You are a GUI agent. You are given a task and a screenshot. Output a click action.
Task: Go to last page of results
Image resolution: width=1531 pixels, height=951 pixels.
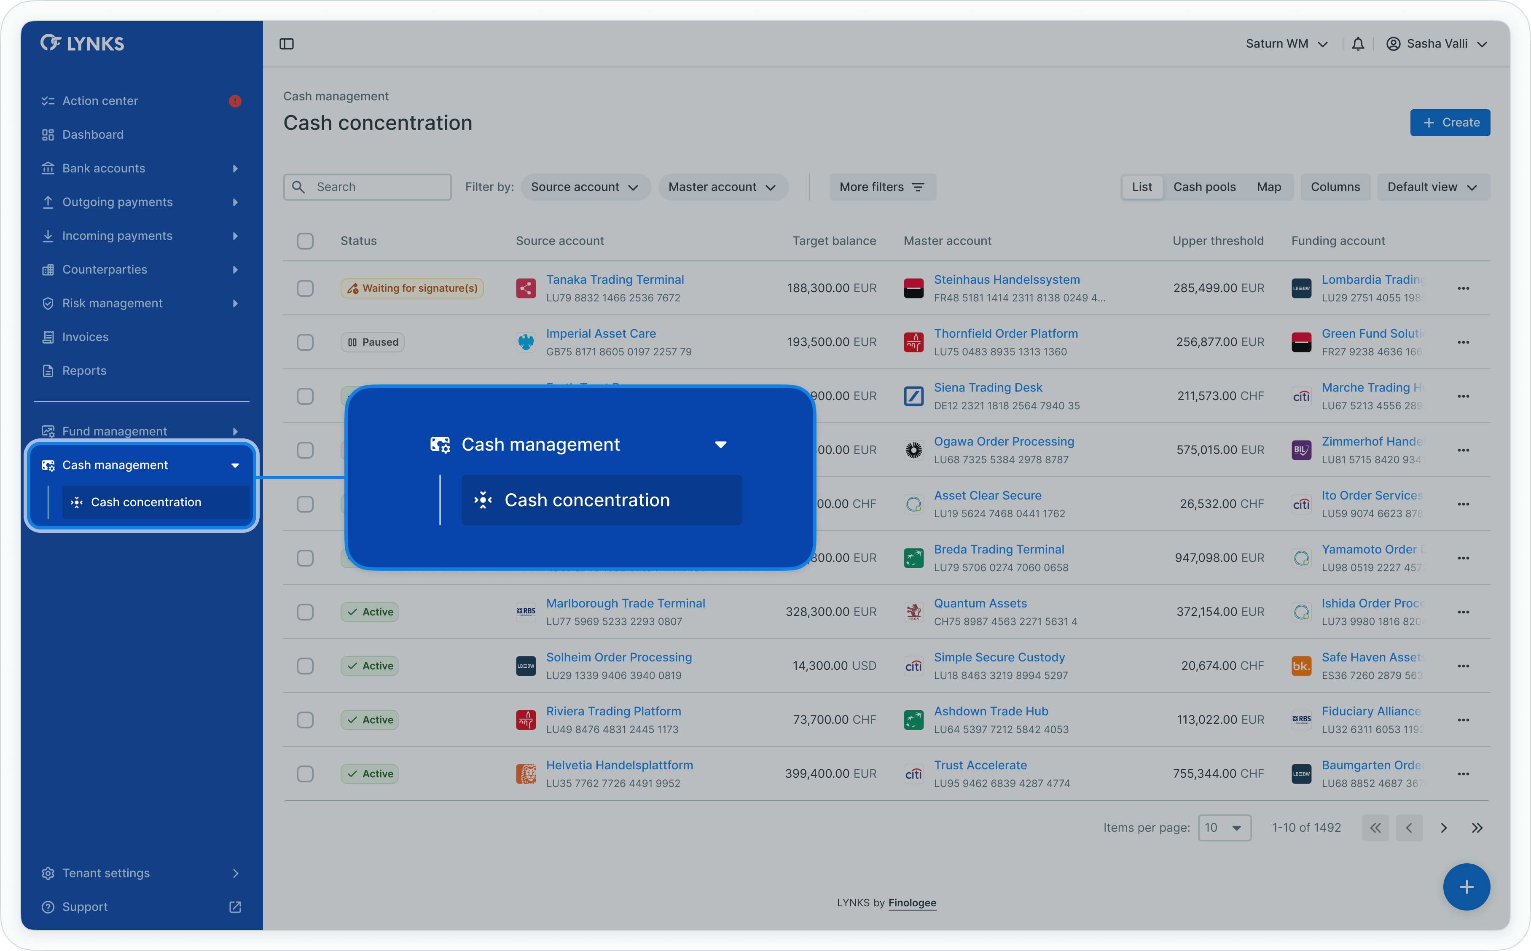click(1477, 828)
